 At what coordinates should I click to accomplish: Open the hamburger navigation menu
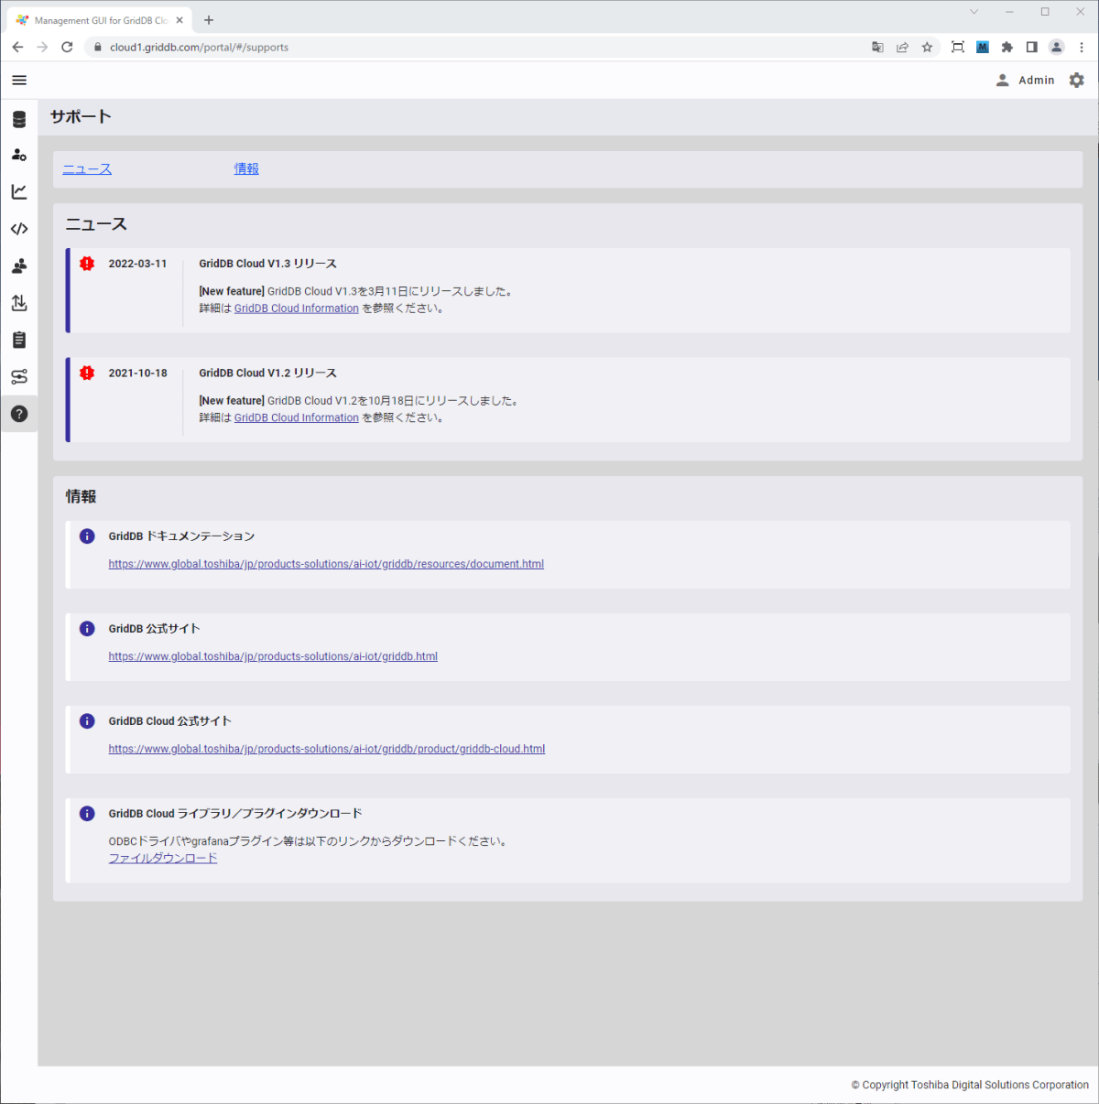coord(19,81)
